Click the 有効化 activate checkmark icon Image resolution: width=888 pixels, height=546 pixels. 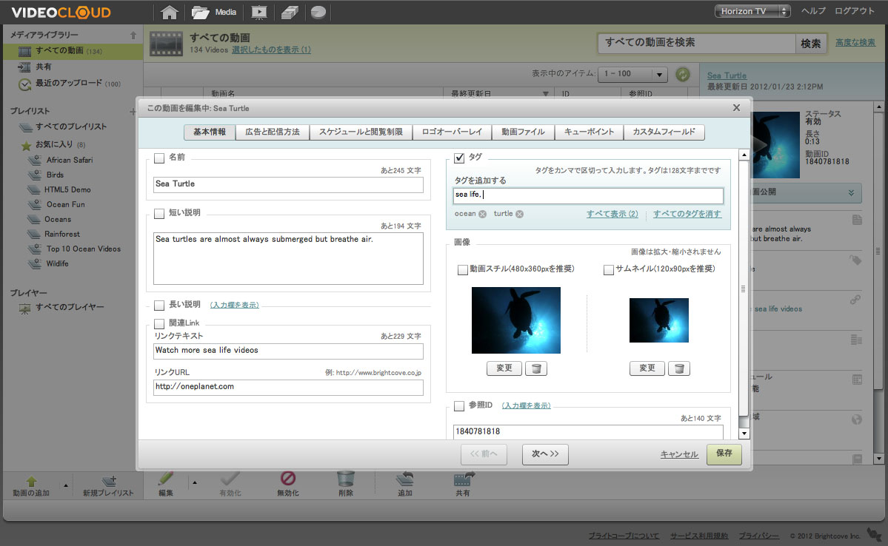[230, 479]
